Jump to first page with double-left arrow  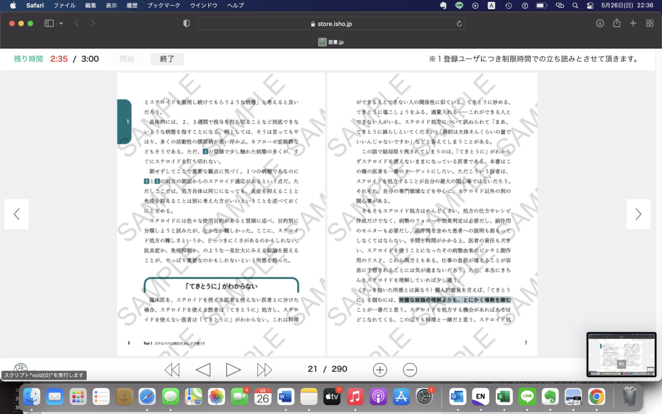point(172,369)
